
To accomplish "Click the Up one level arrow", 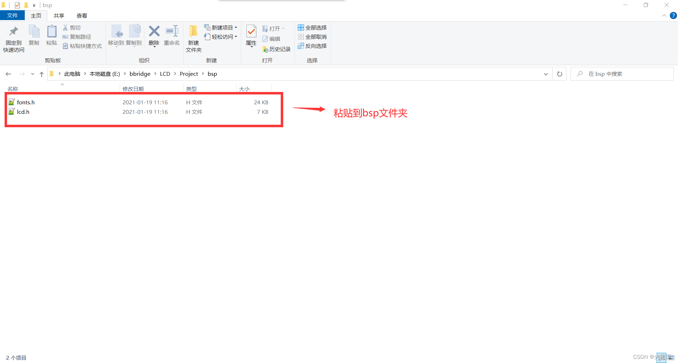I will [x=42, y=74].
